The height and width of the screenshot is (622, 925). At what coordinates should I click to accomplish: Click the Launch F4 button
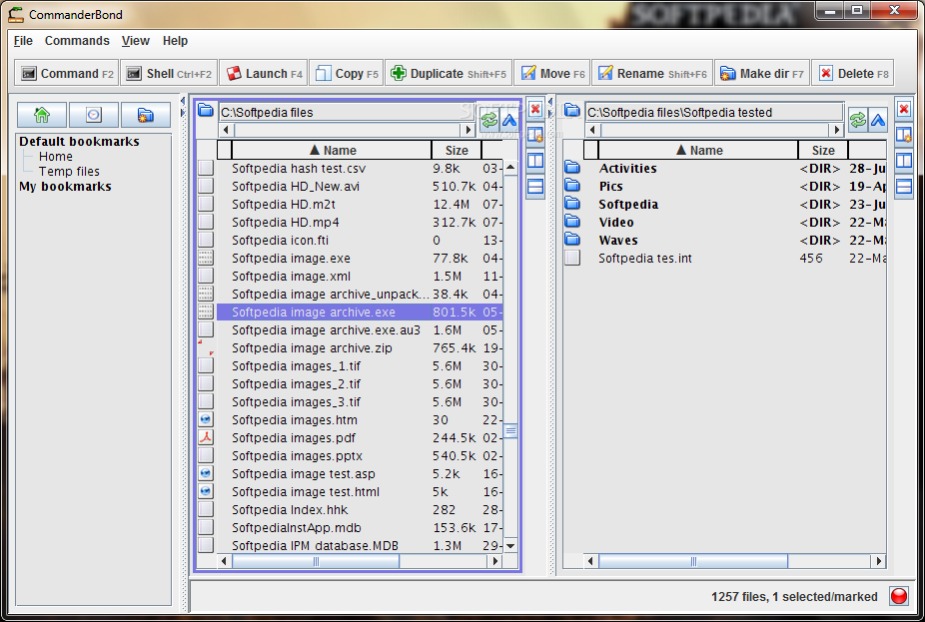pos(264,73)
